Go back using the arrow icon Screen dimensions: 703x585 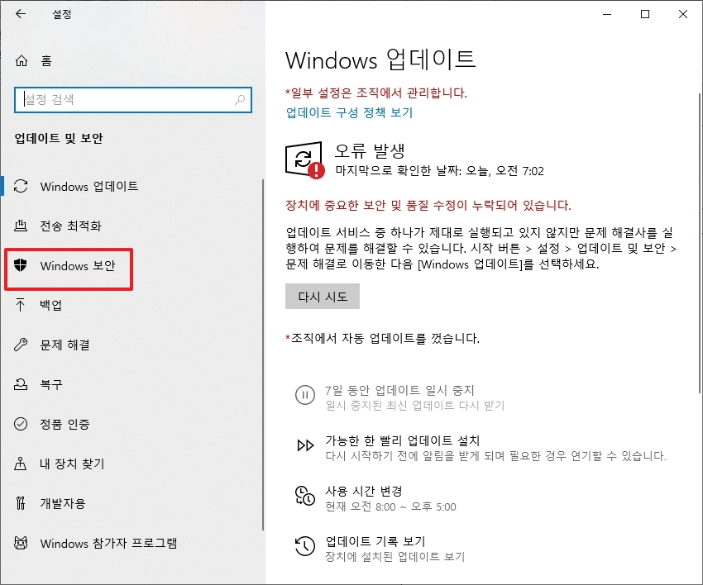[21, 14]
